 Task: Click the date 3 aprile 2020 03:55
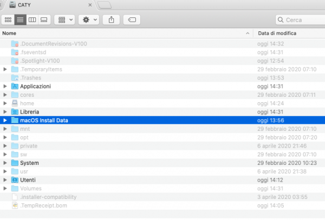[282, 197]
